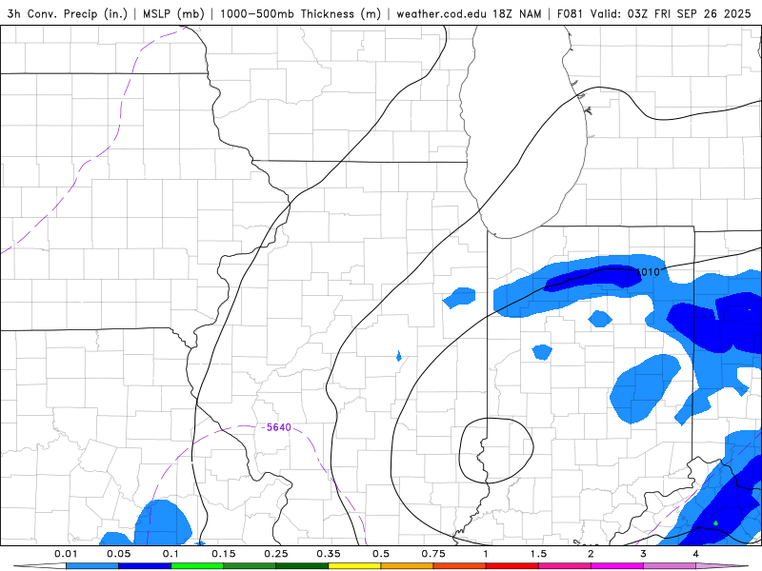Click the legend value 3
The image size is (762, 571).
644,554
